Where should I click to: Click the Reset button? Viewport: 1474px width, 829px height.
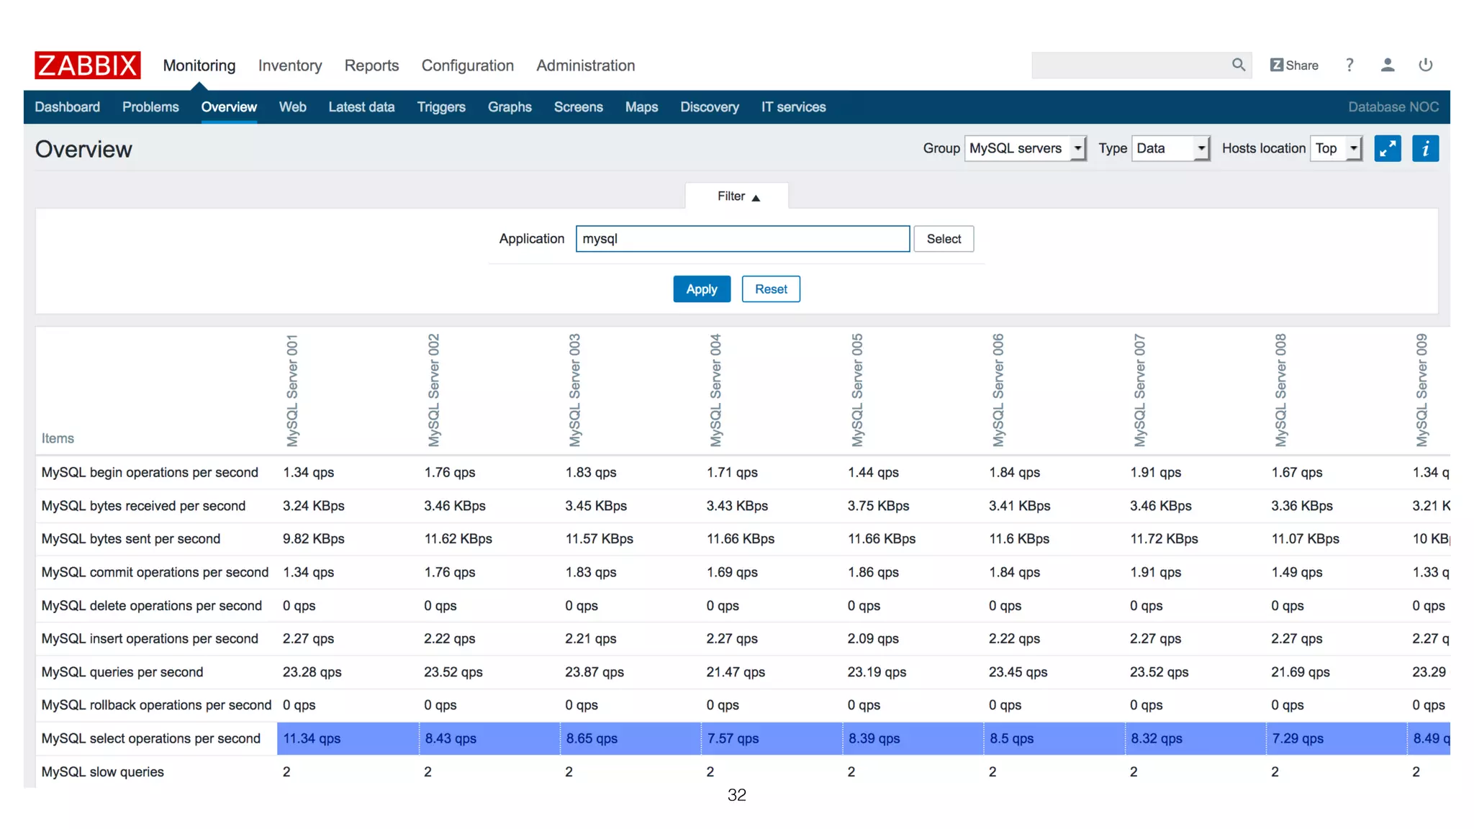point(771,289)
